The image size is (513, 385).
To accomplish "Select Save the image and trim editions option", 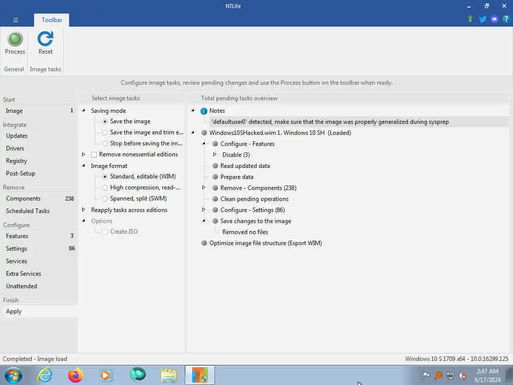I will [x=105, y=132].
